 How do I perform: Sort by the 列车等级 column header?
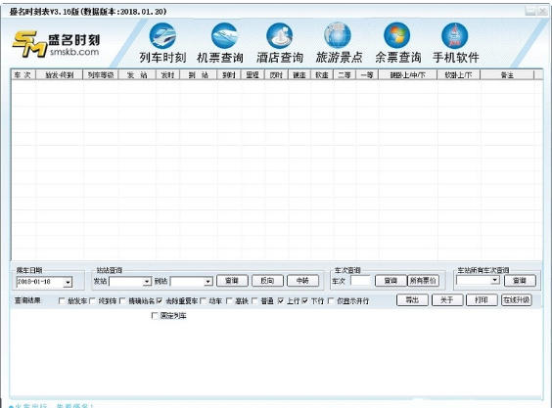(101, 75)
